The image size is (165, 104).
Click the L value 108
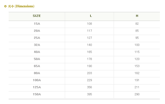pyautogui.click(x=89, y=24)
